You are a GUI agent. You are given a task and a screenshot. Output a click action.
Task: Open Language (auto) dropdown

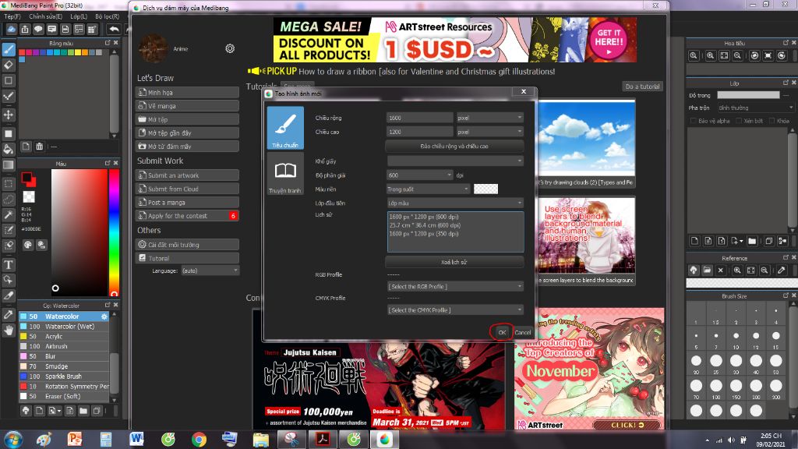[x=210, y=270]
